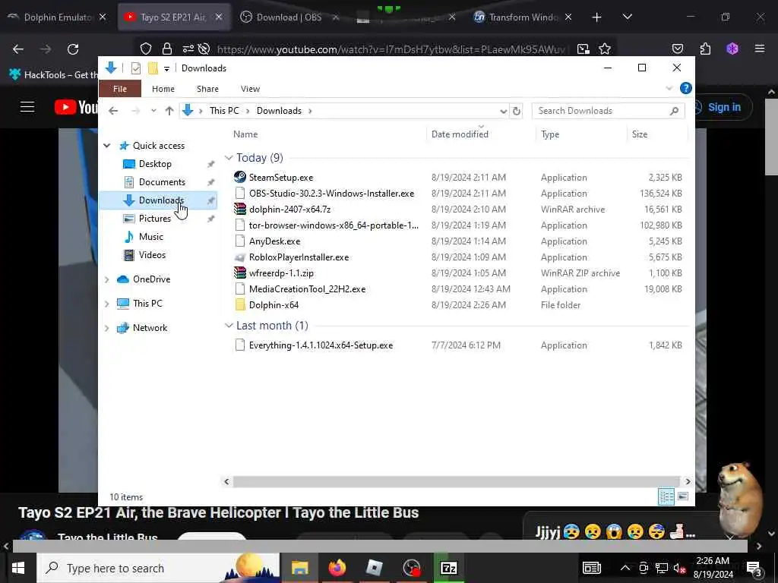Select MediaCreationTool_22H2.exe file
Image resolution: width=778 pixels, height=583 pixels.
tap(307, 288)
